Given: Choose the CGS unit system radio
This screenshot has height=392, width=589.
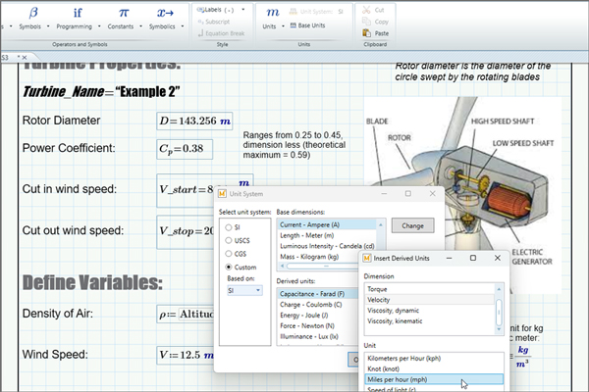Looking at the screenshot, I should click(x=231, y=253).
